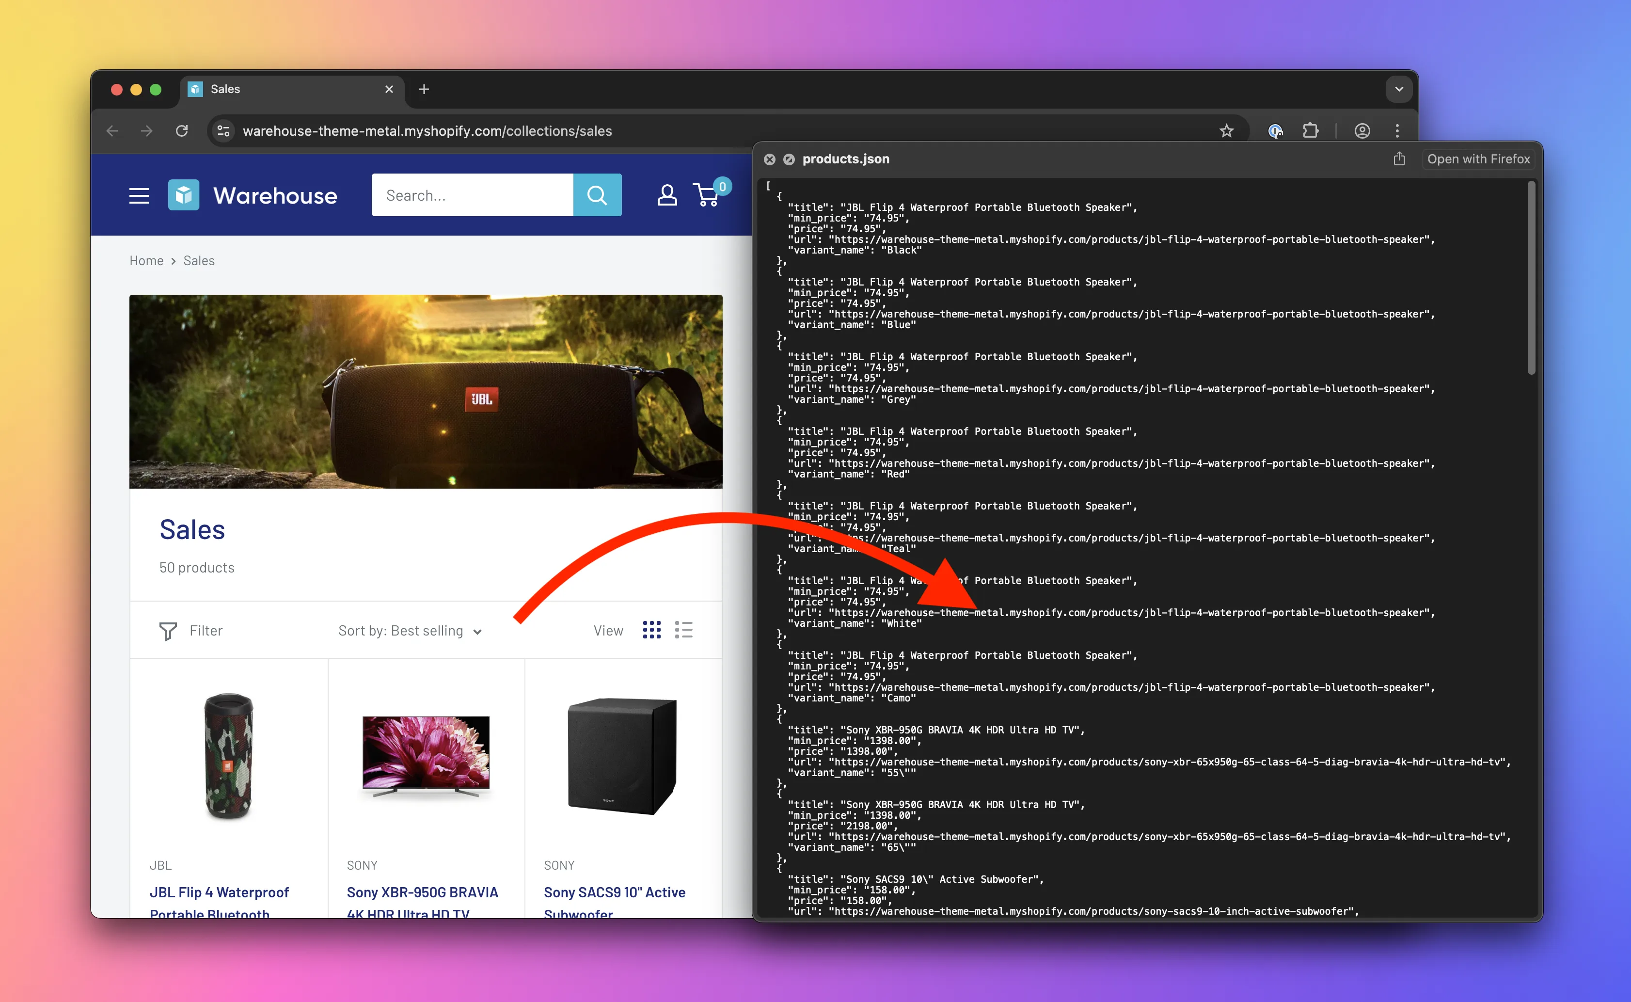This screenshot has width=1631, height=1002.
Task: Open the browser extensions puzzle icon
Action: pyautogui.click(x=1311, y=130)
